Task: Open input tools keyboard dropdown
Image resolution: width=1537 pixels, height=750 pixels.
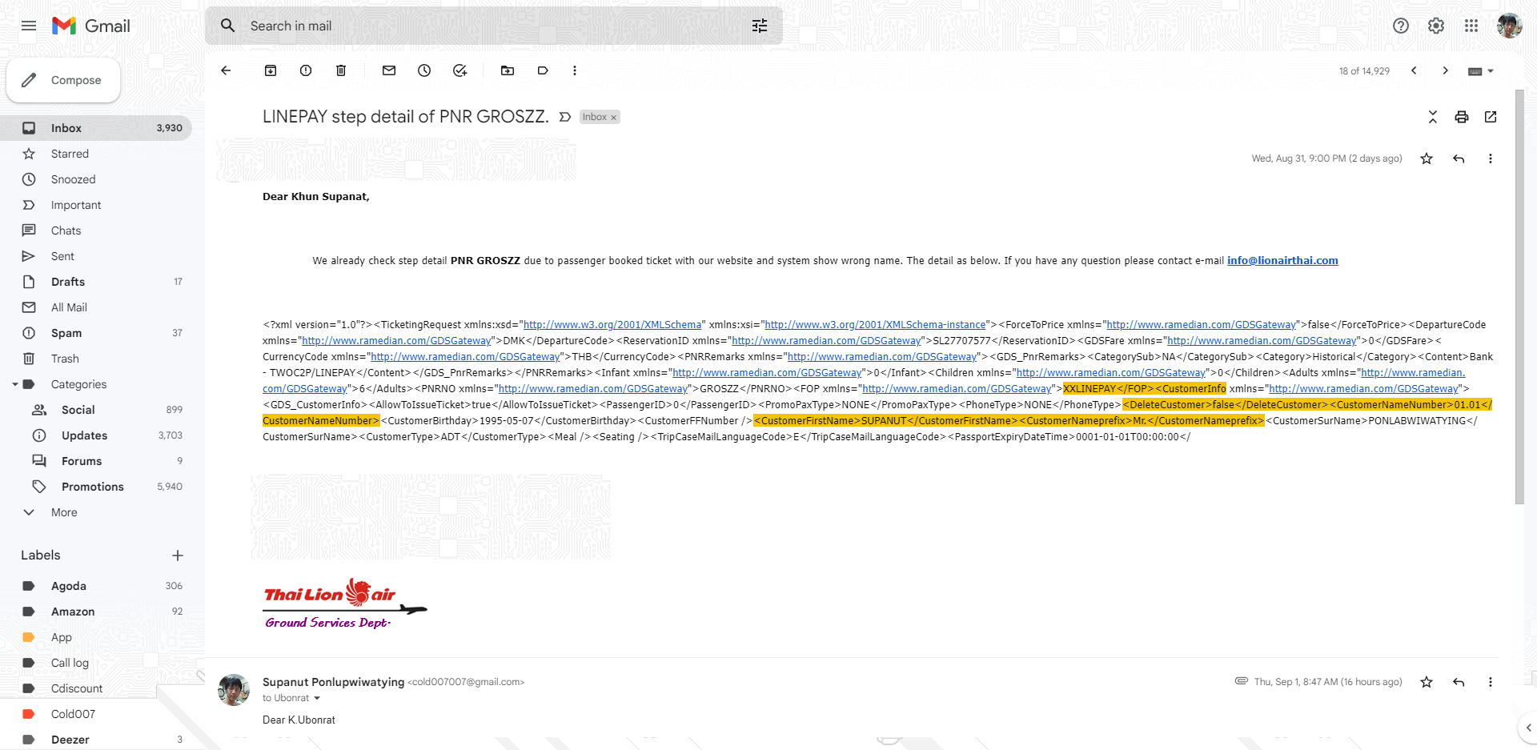Action: pos(1481,71)
